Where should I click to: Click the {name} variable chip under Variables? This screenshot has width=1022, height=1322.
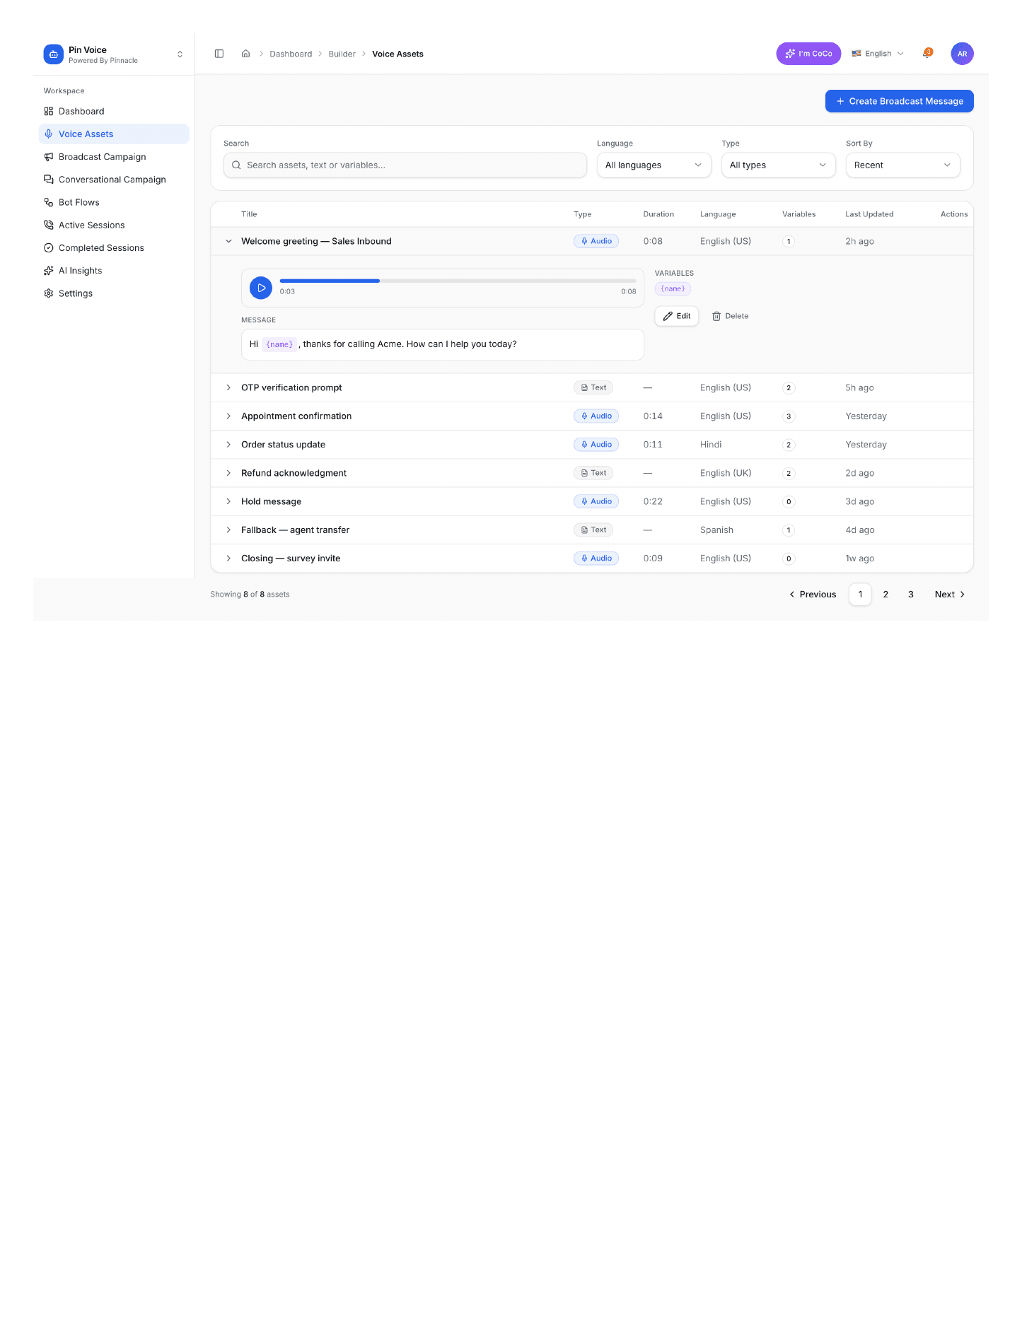click(673, 288)
